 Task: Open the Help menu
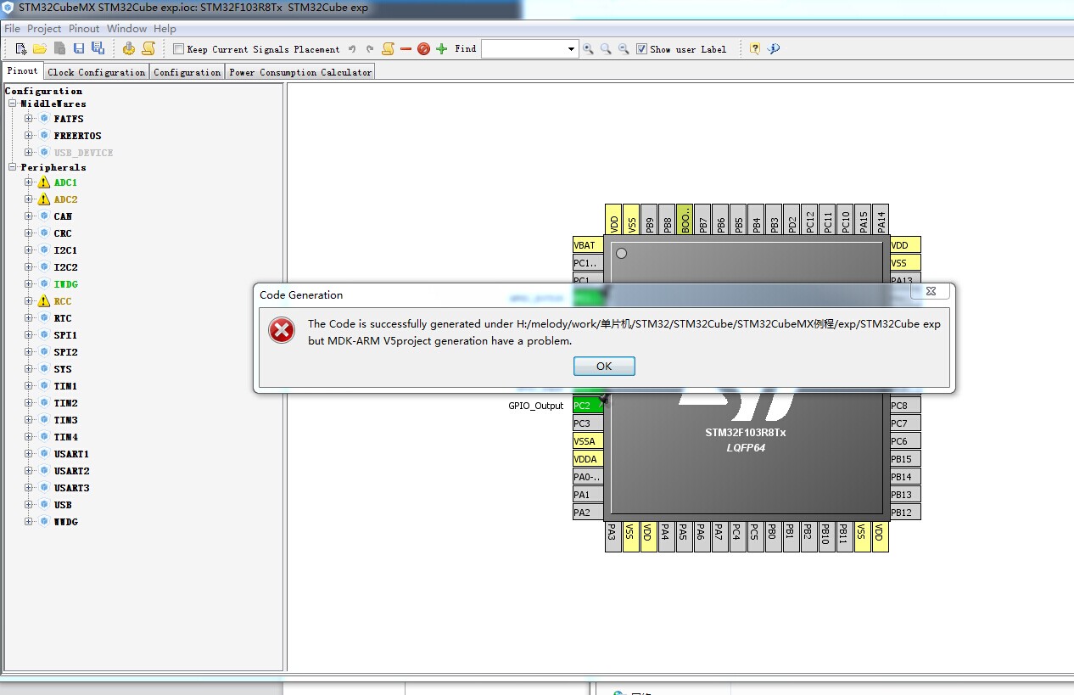pos(165,29)
